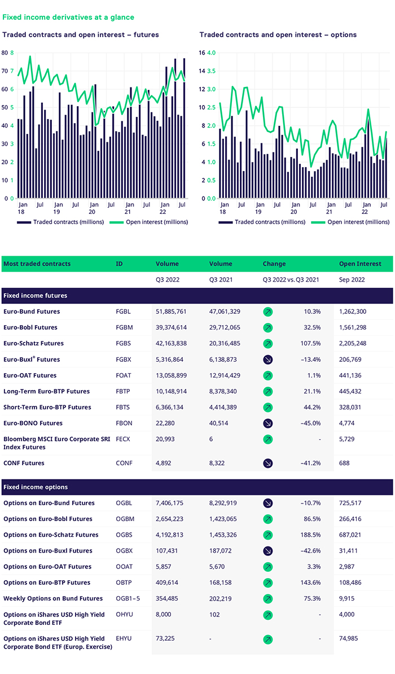Click the down-arrow icon in the Euro-BONO Futures row
The width and height of the screenshot is (395, 674).
267,423
